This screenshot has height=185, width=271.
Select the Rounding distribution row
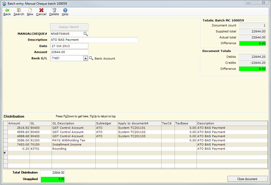59,149
